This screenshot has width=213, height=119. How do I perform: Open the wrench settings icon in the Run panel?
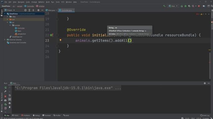(5, 92)
